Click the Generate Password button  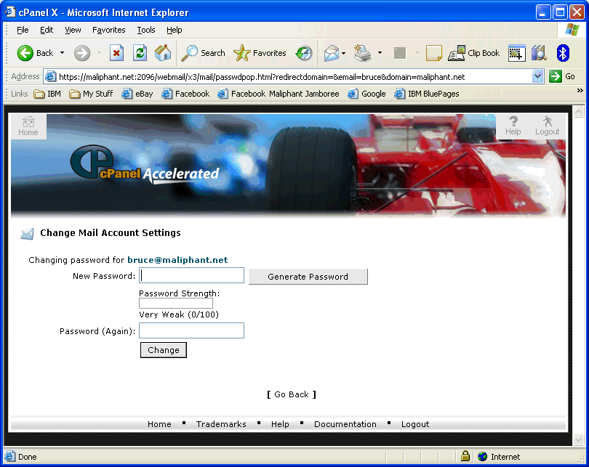click(308, 277)
